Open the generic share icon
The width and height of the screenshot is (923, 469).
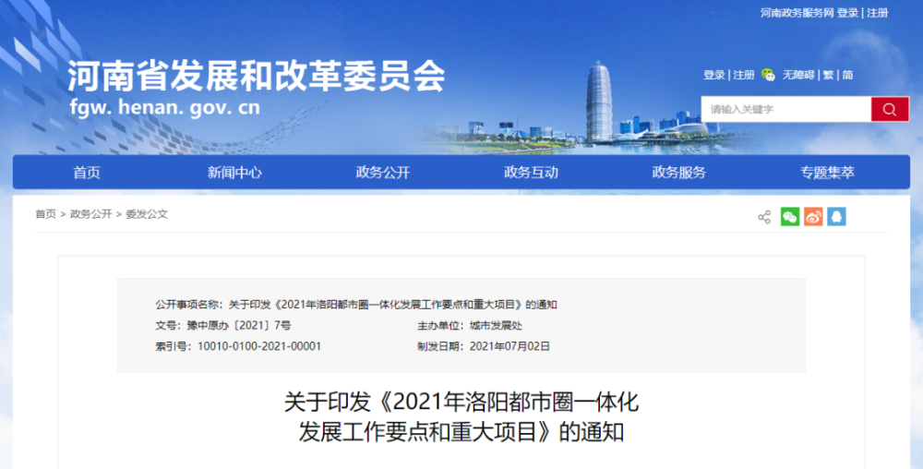point(764,217)
